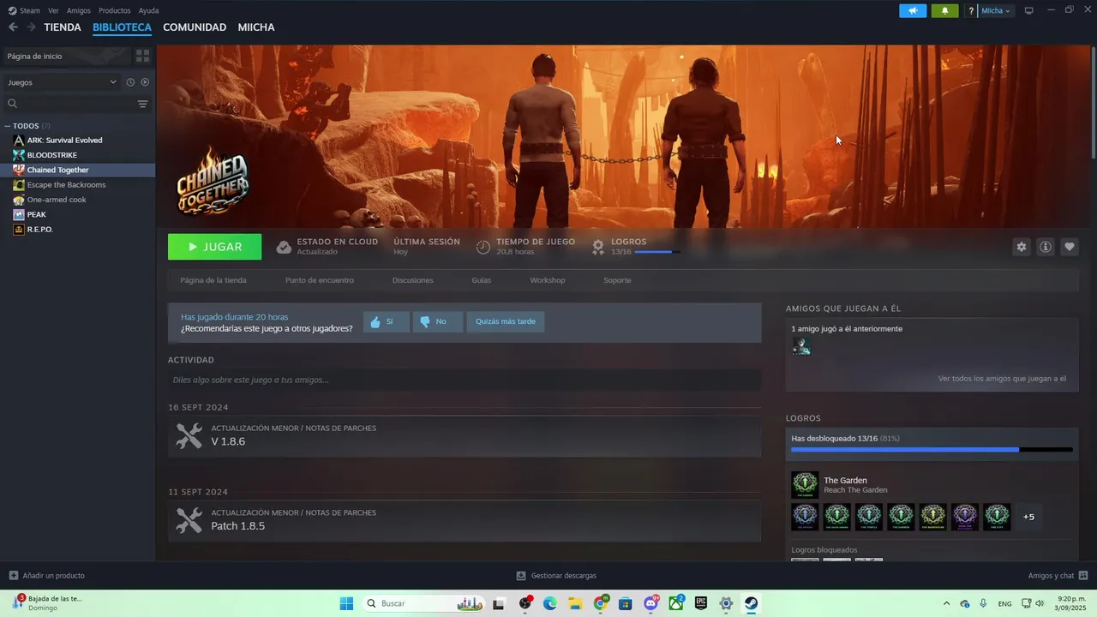Click the library search magnifier icon

point(12,104)
